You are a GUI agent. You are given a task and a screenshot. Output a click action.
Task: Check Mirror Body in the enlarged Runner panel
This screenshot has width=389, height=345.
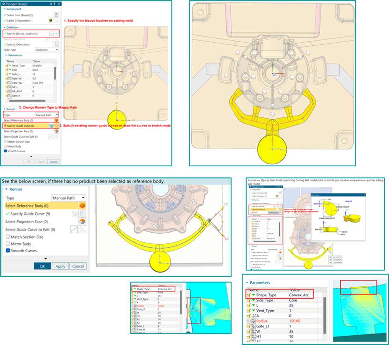(8, 244)
